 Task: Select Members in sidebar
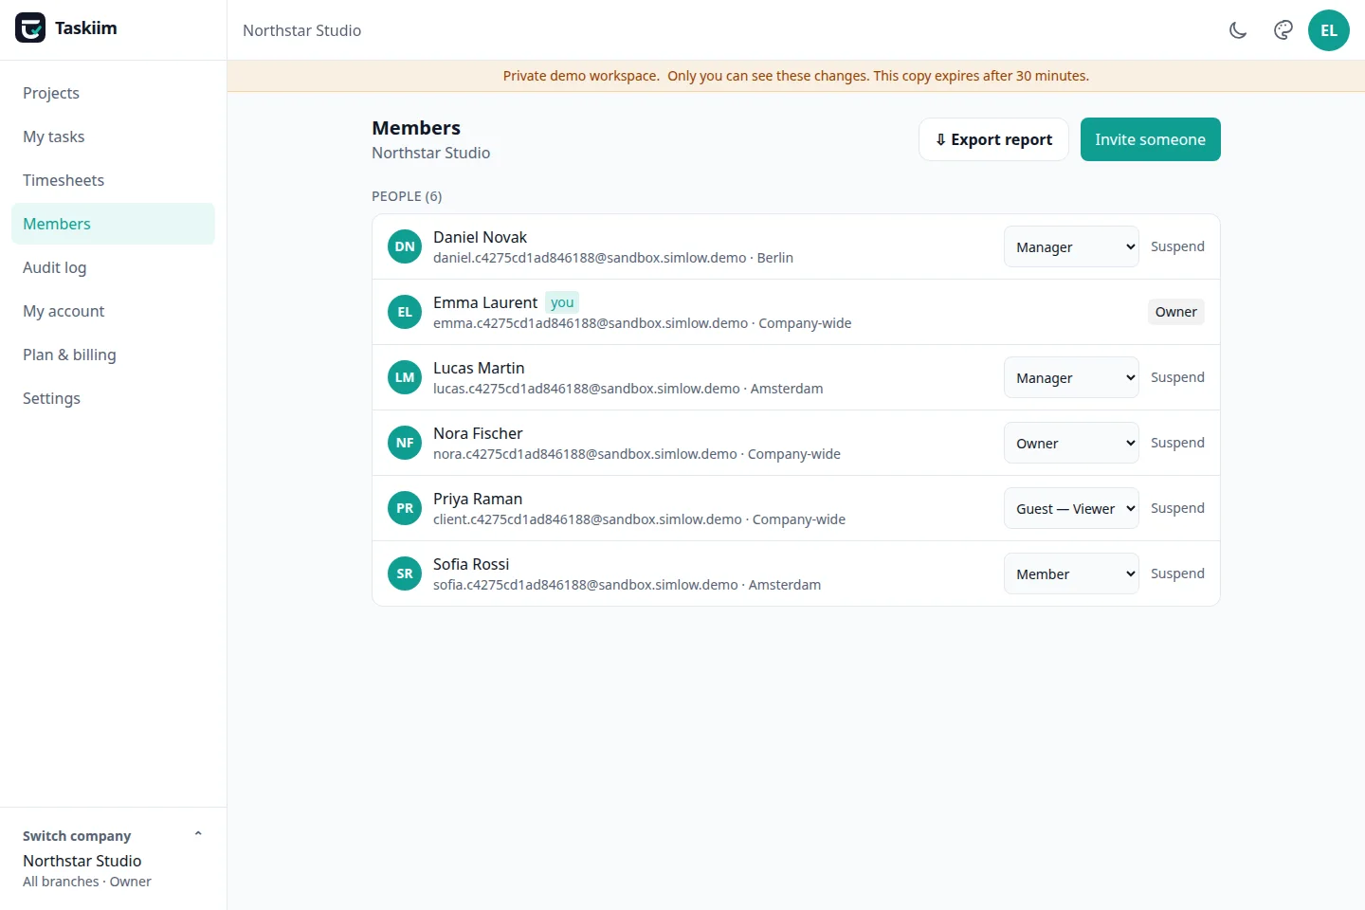point(113,224)
